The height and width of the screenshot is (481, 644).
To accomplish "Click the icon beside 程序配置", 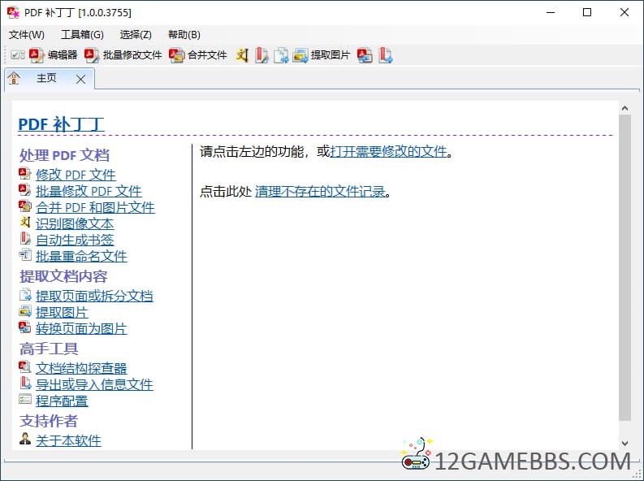I will click(25, 399).
